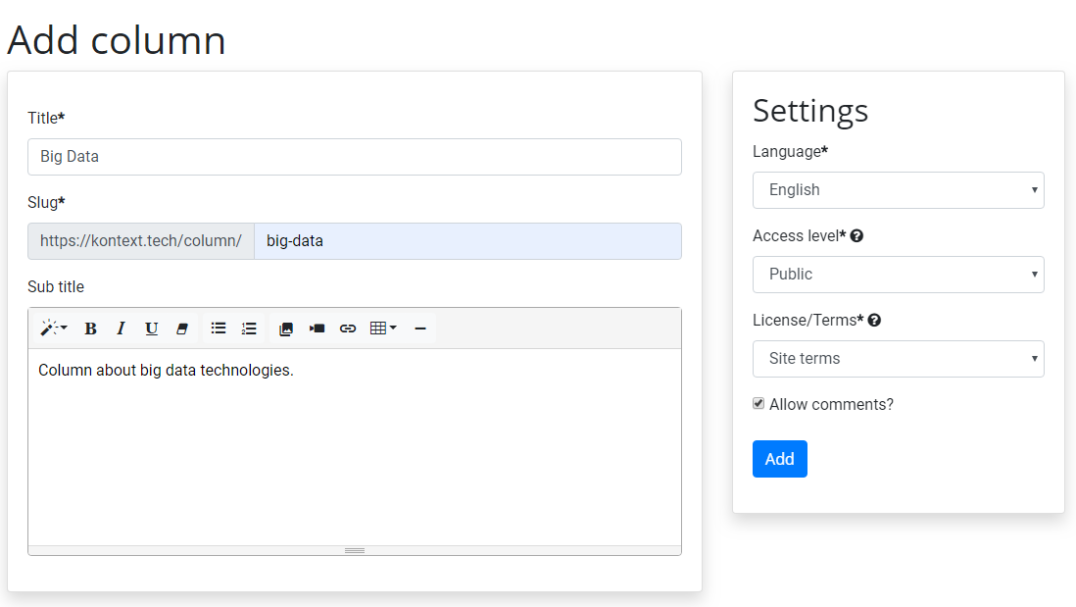
Task: Uncheck the Allow comments checkbox
Action: (x=758, y=404)
